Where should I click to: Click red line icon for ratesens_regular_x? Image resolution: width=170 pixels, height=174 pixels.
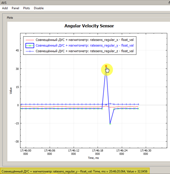click(30, 40)
